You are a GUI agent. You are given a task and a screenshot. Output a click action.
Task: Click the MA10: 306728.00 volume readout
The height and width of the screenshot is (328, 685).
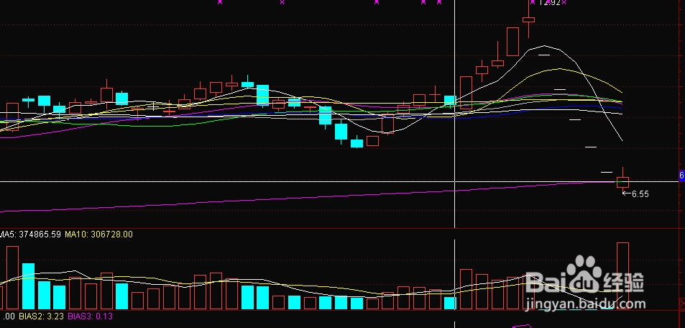tap(98, 234)
